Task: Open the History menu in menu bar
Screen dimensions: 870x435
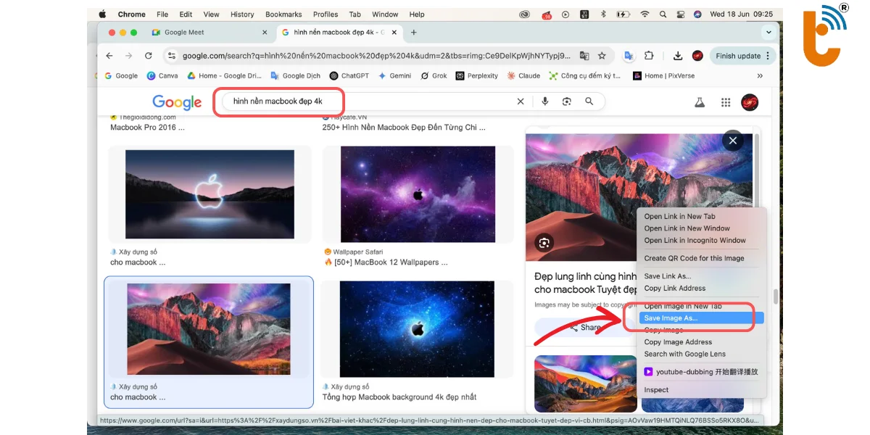Action: [x=242, y=14]
